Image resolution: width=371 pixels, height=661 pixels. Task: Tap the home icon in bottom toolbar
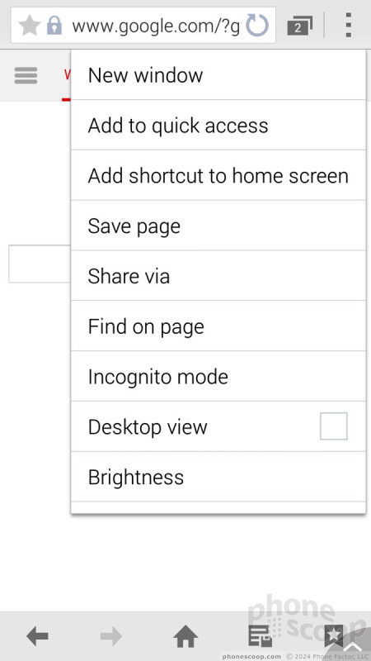tap(185, 636)
